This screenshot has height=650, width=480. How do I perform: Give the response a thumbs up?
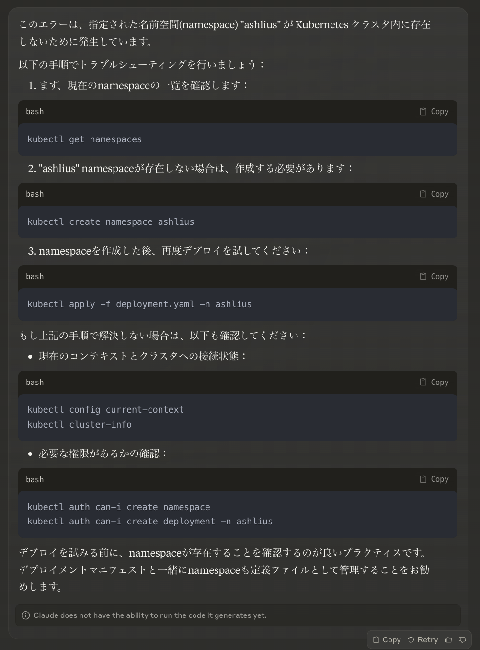pos(448,639)
